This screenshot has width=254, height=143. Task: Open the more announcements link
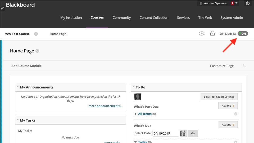106,106
